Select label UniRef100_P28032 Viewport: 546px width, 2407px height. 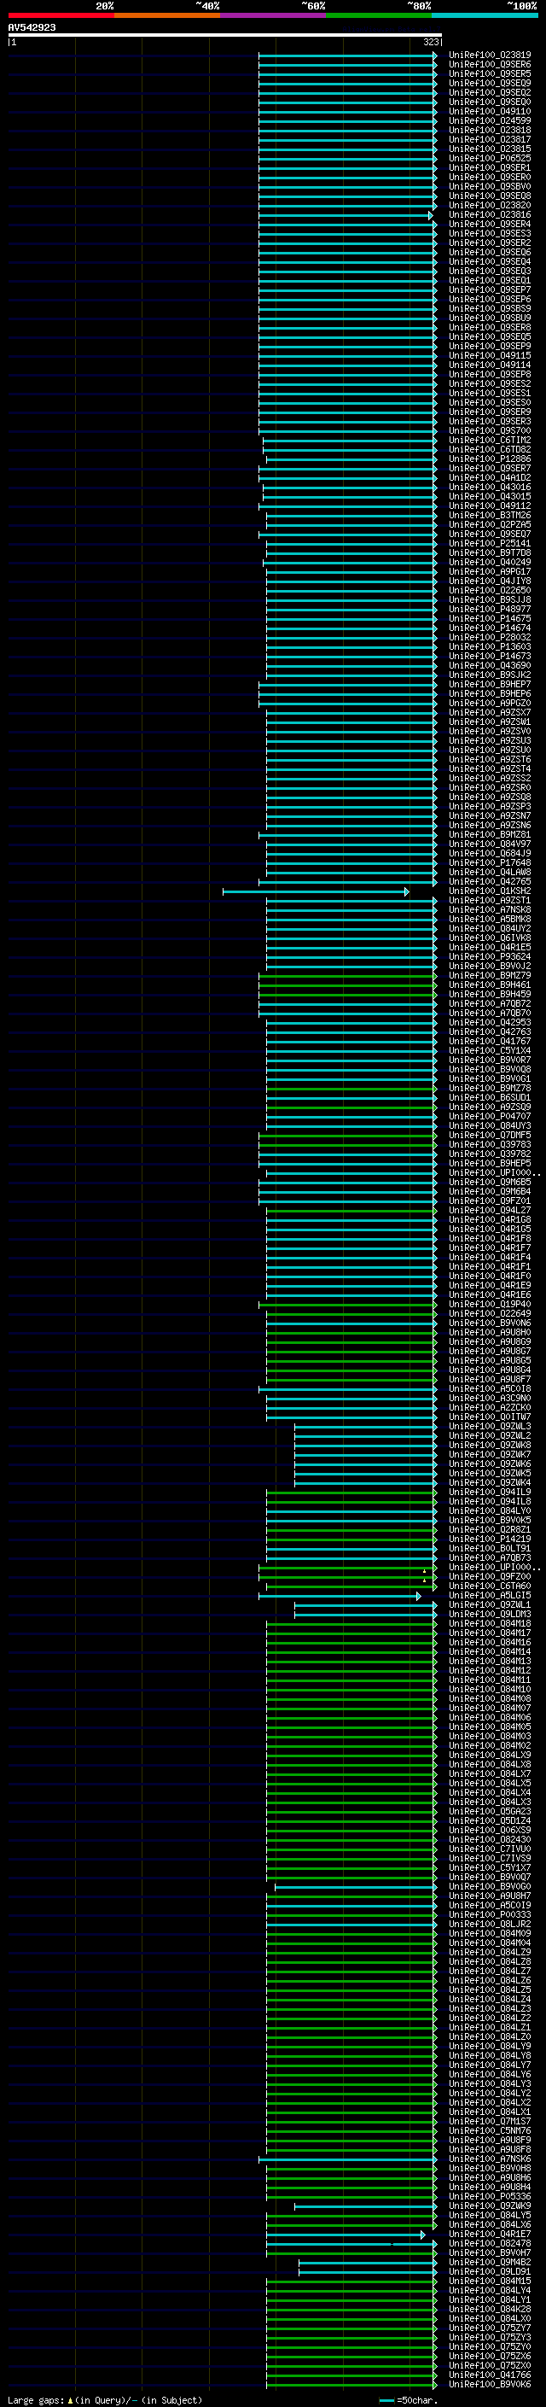pos(490,637)
